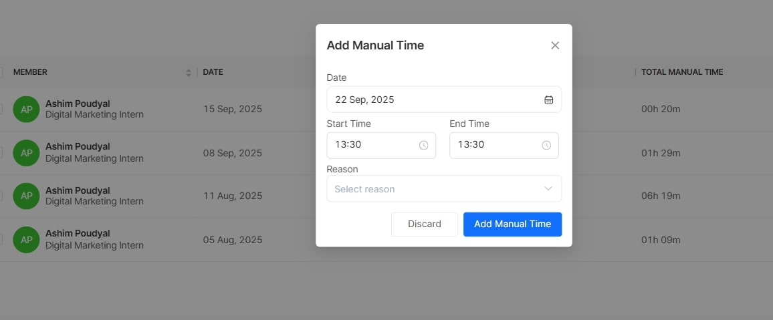773x320 pixels.
Task: Submit with the blue Add Manual Time button
Action: [x=512, y=224]
